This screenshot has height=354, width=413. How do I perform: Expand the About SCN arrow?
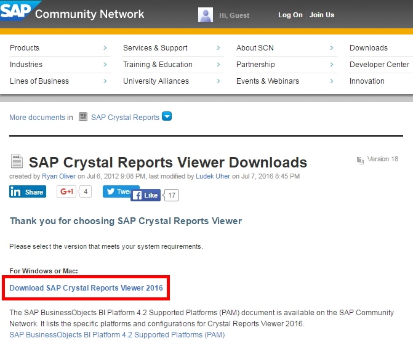point(332,48)
